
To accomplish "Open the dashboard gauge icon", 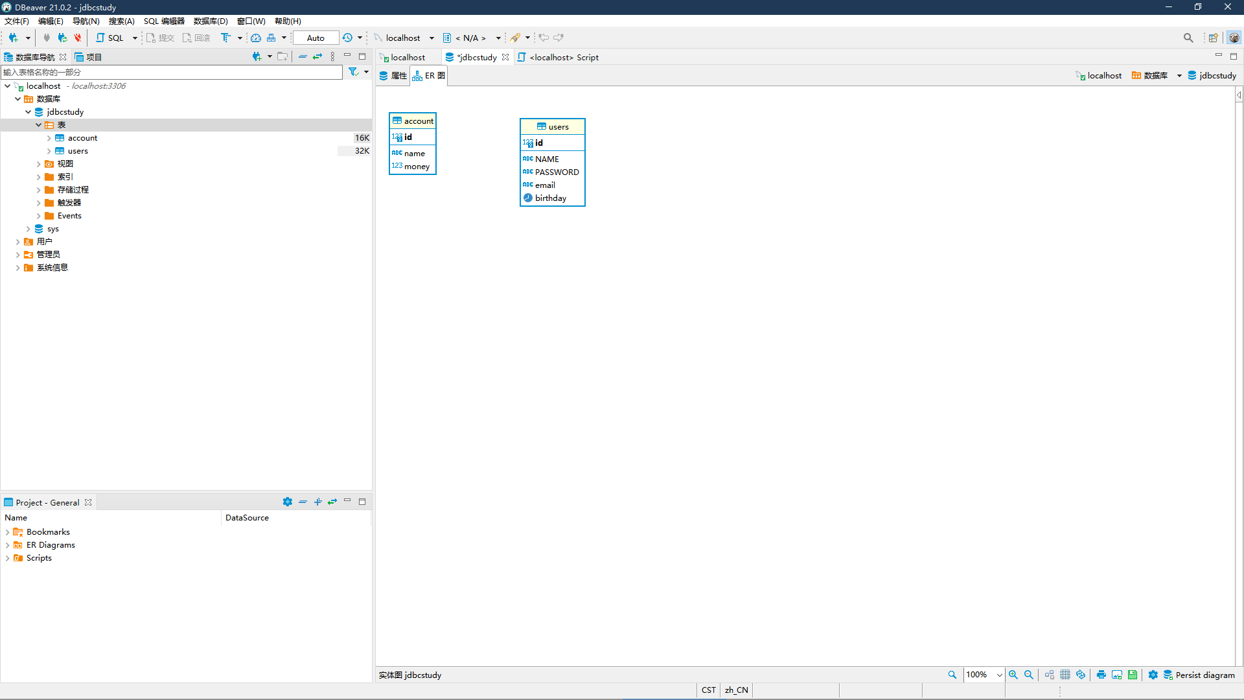I will [256, 38].
